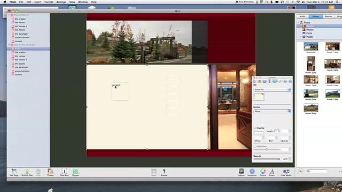Insert a Text Box from the toolbar
Screen dimensions: 342x192
[64, 172]
